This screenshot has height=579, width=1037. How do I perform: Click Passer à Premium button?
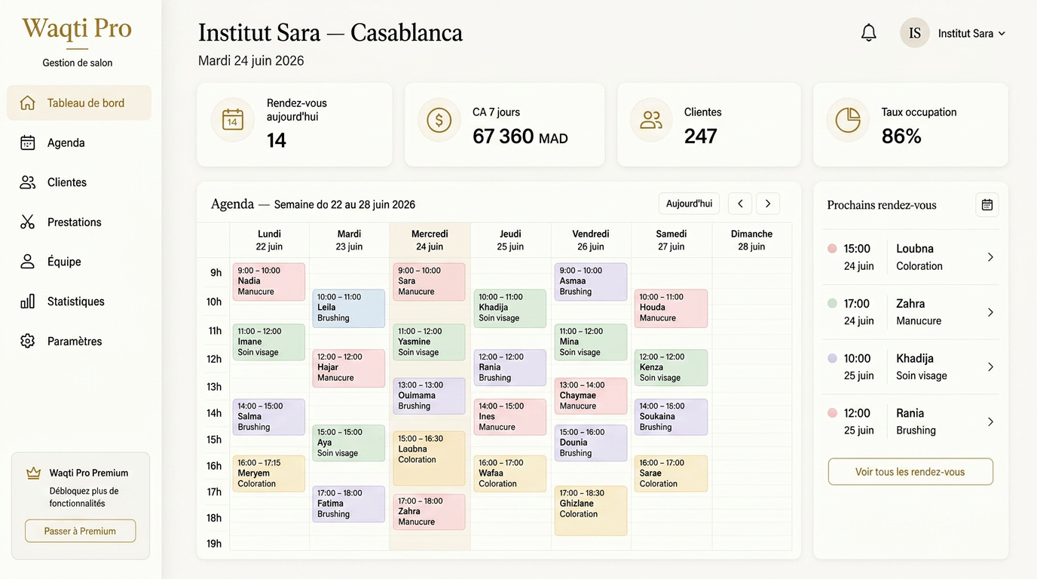80,531
